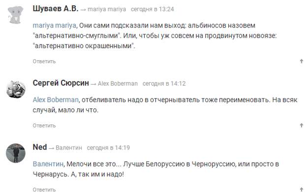The image size is (305, 195).
Task: Open author name Шуваев А.В.
Action: (56, 9)
